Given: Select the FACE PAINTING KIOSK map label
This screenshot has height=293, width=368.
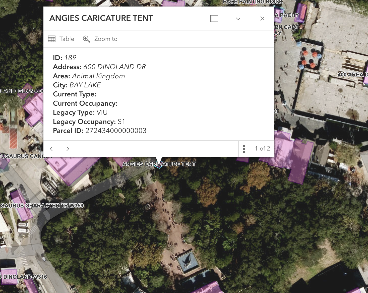Looking at the screenshot, I should click(x=253, y=2).
